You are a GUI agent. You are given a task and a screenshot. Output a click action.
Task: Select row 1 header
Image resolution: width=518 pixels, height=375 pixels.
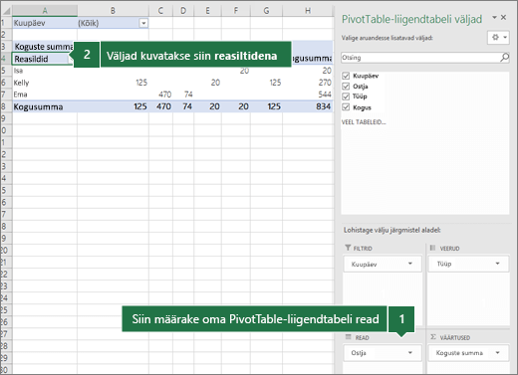[x=6, y=23]
